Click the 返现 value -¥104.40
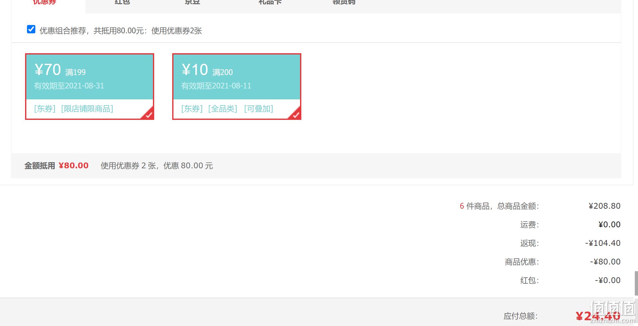The height and width of the screenshot is (326, 638). (x=603, y=243)
